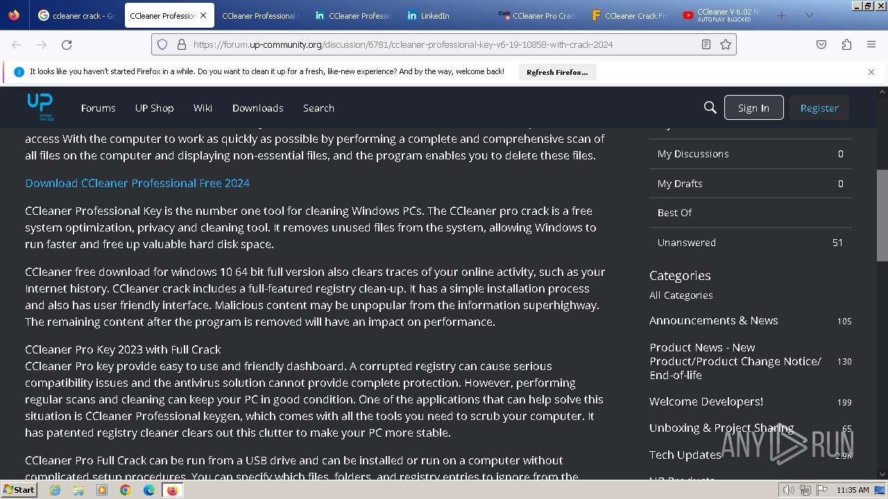The image size is (888, 499).
Task: Open Unboxing & Project Sharing category
Action: [721, 428]
